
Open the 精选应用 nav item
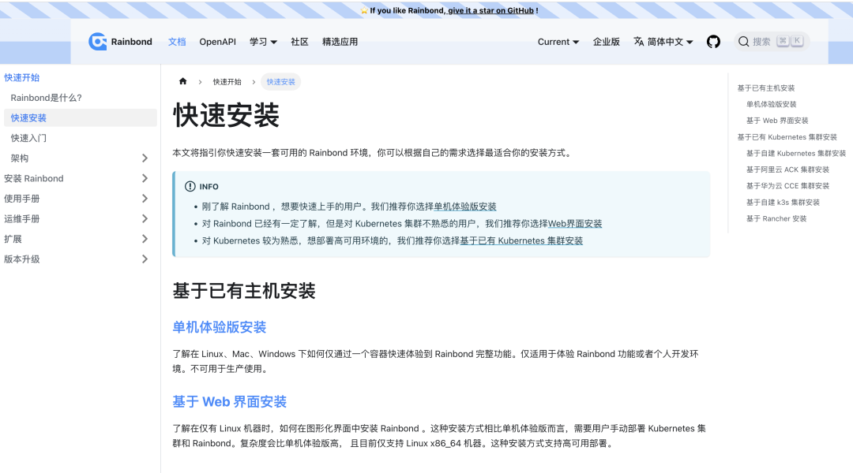pyautogui.click(x=340, y=42)
